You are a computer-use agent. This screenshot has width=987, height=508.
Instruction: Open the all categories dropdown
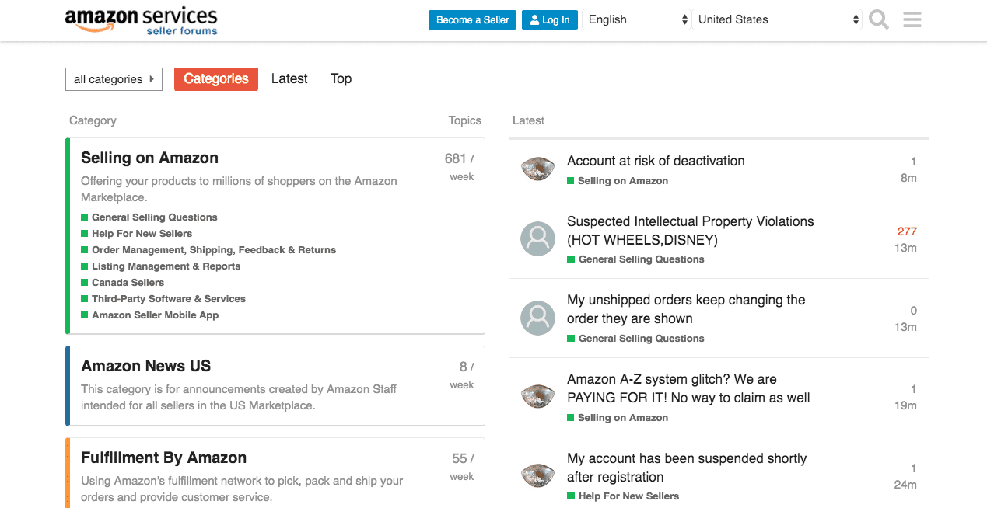pos(114,78)
